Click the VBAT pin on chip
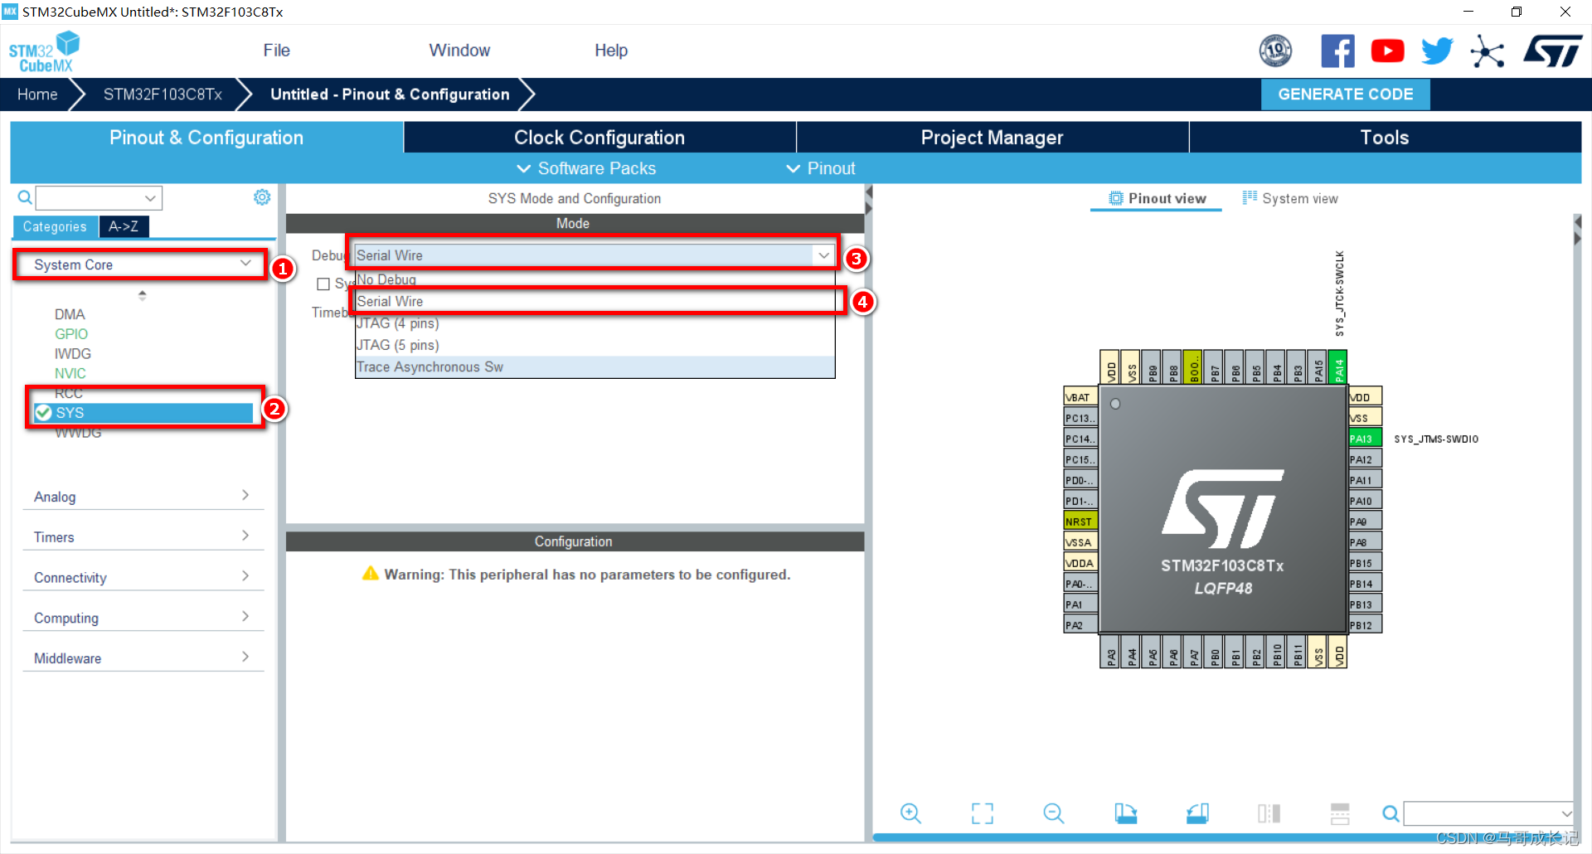The width and height of the screenshot is (1592, 854). (x=1080, y=397)
